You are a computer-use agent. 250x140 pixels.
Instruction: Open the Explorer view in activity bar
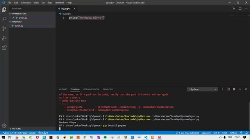[4, 10]
